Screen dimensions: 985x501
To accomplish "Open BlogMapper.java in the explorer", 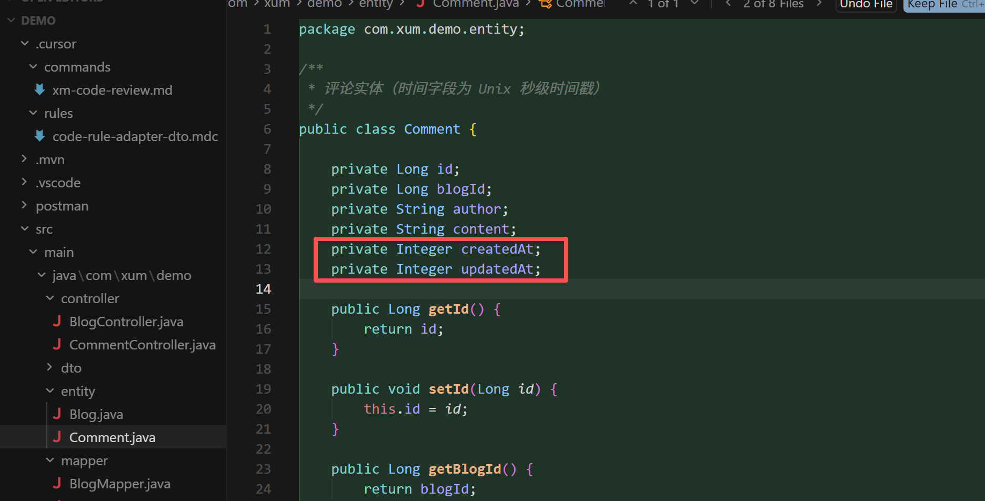I will point(119,484).
